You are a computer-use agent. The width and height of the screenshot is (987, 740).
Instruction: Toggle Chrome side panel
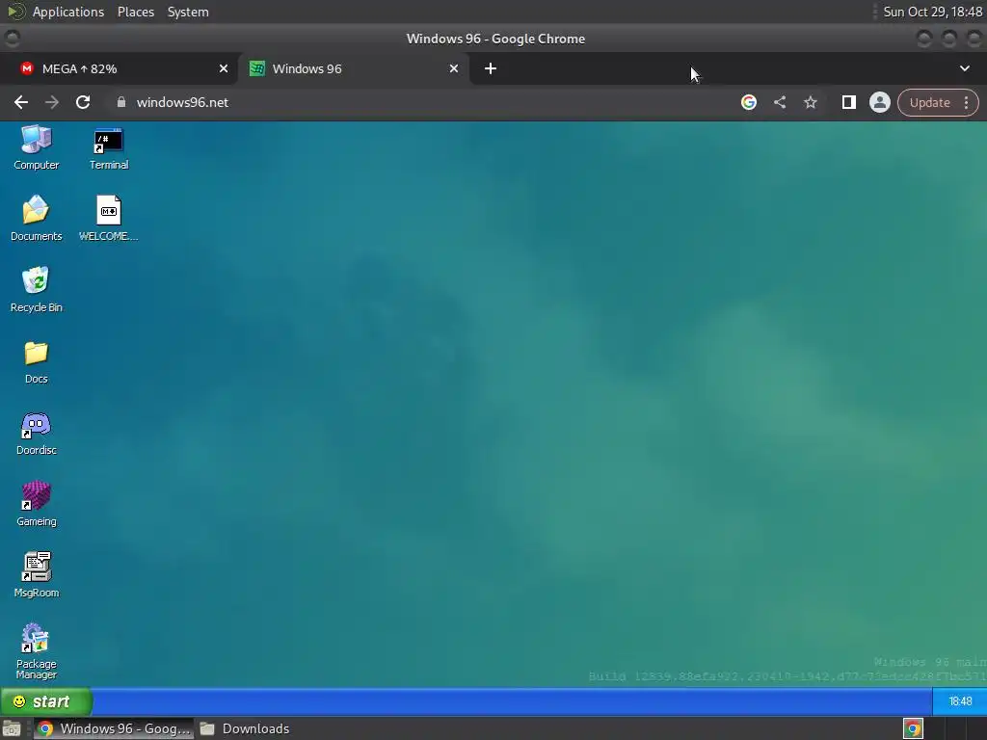[x=848, y=102]
